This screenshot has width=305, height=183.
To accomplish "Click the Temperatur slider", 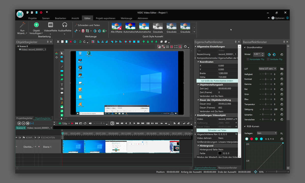I will pyautogui.click(x=266, y=104).
